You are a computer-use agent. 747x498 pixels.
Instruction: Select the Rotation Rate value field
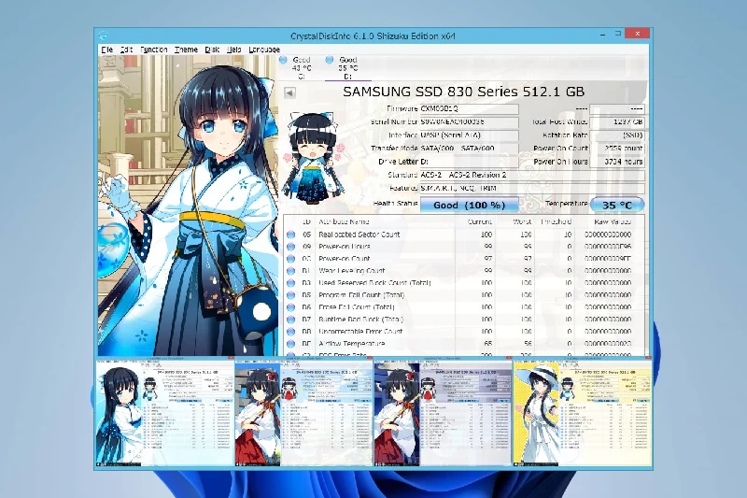point(617,135)
